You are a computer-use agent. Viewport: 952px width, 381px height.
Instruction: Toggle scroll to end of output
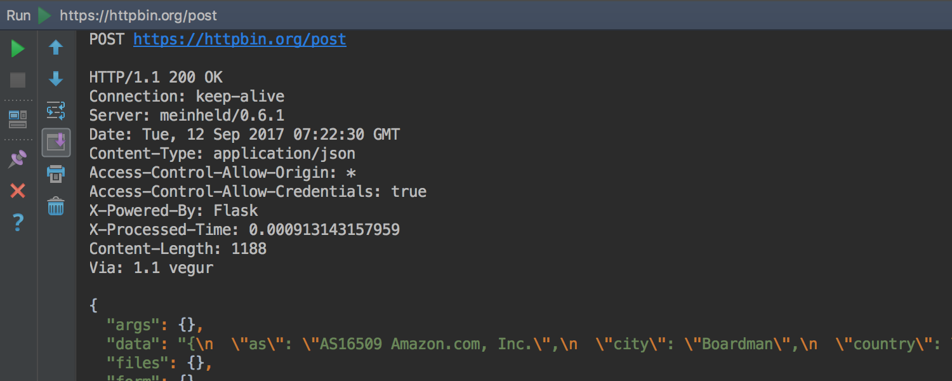56,142
